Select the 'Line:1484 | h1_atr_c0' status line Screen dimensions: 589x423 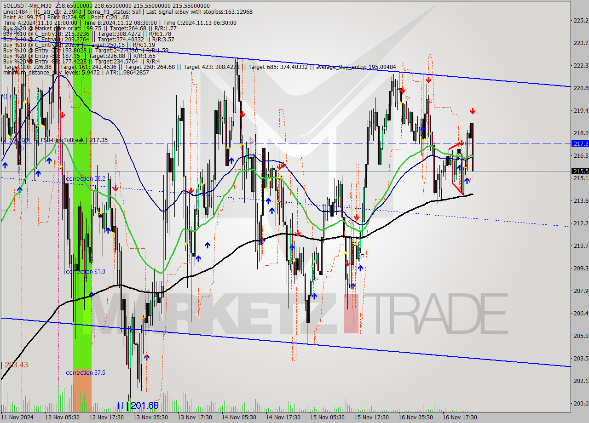pyautogui.click(x=127, y=11)
